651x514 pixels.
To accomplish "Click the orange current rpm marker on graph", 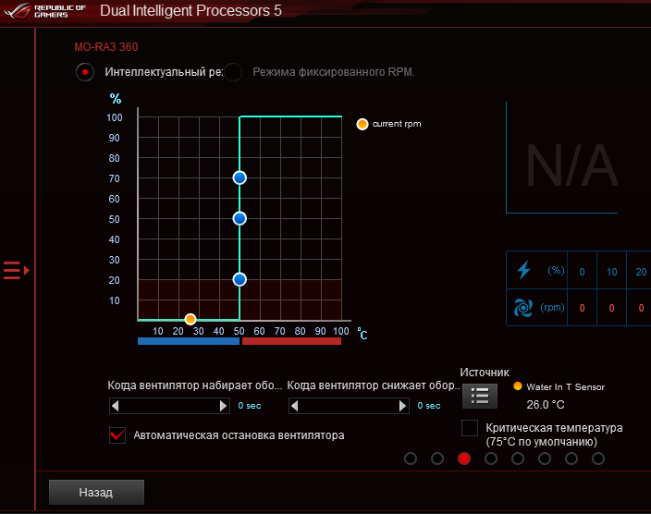I will click(190, 319).
